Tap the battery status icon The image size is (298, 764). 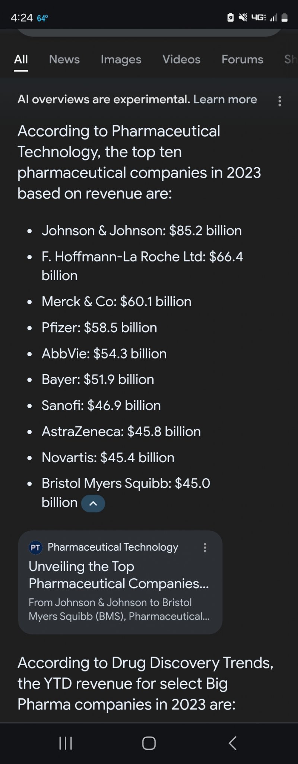coord(285,18)
